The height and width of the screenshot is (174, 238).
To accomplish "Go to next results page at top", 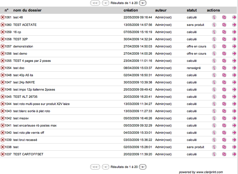I will [x=143, y=3].
